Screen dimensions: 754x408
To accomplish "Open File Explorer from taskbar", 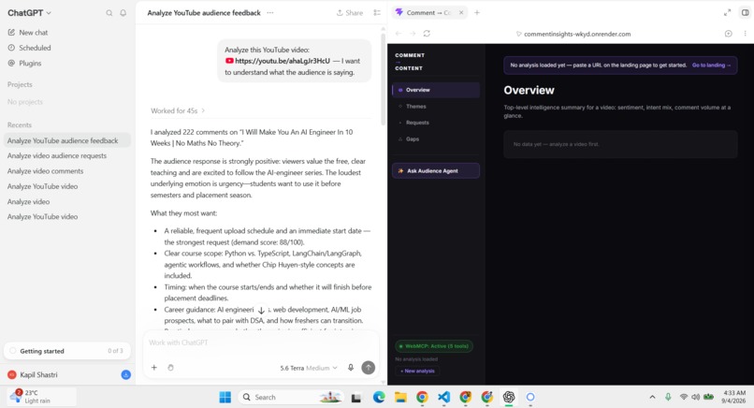I will 400,397.
